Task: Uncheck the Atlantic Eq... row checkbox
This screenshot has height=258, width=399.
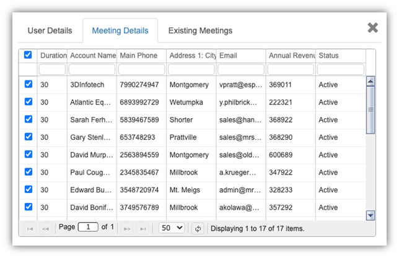Action: point(28,101)
